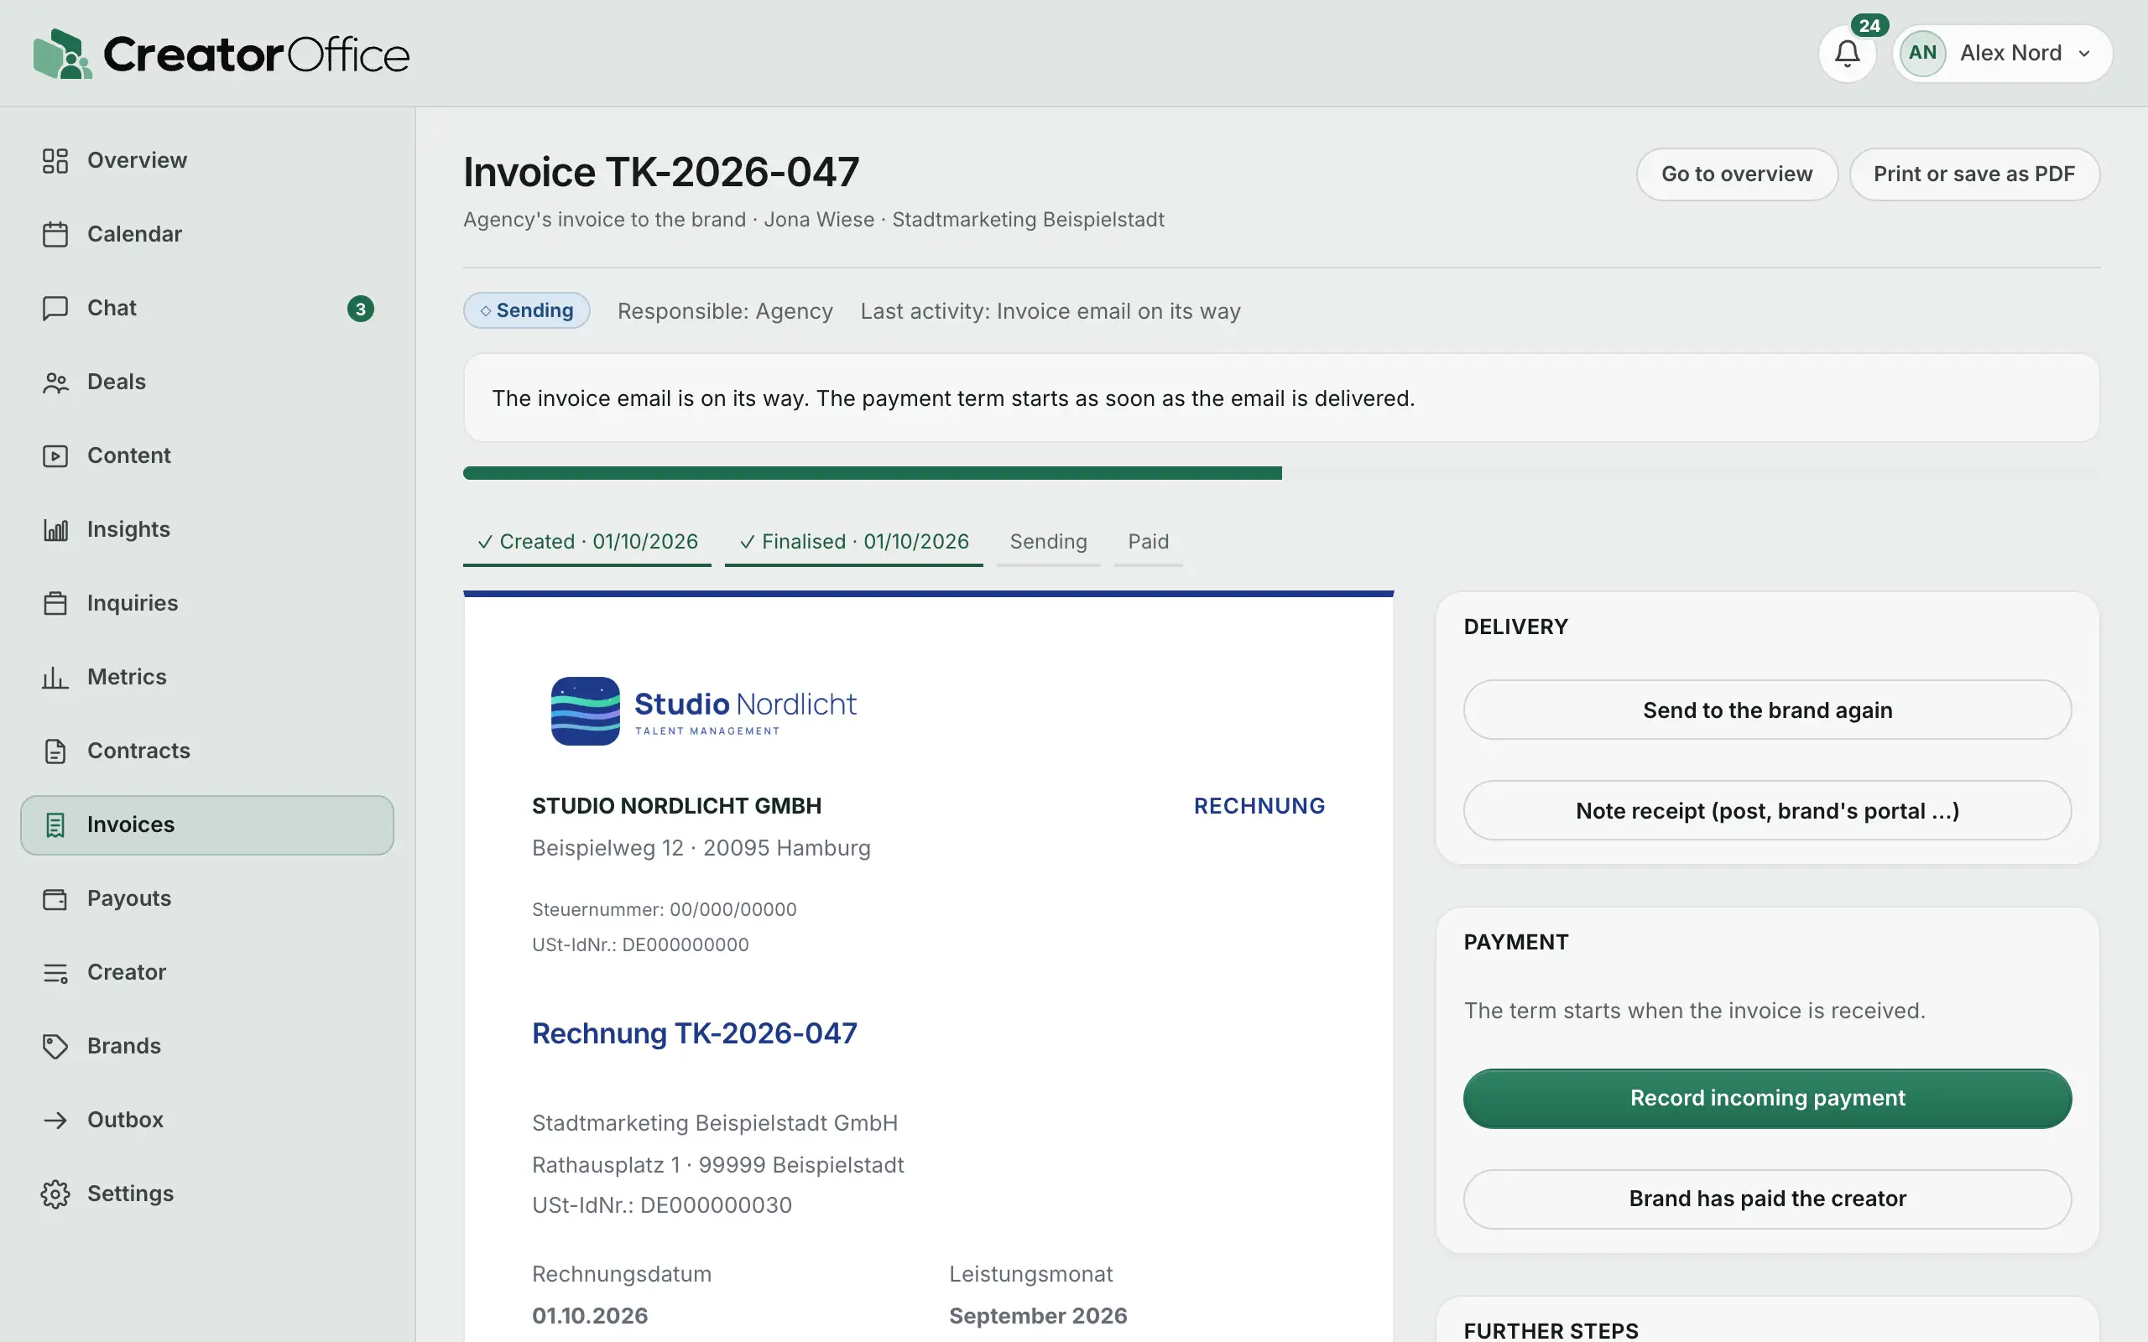Image resolution: width=2148 pixels, height=1342 pixels.
Task: Click the text USt-IdNr.: DE000000030
Action: pos(661,1205)
